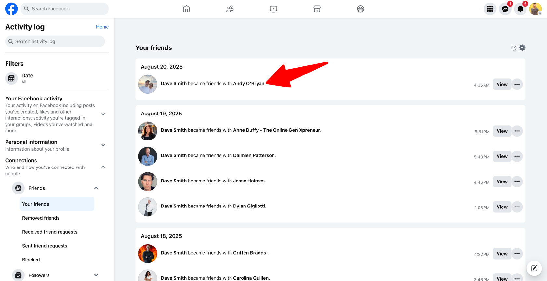Open Received friend requests
Viewport: 547px width, 281px height.
49,232
